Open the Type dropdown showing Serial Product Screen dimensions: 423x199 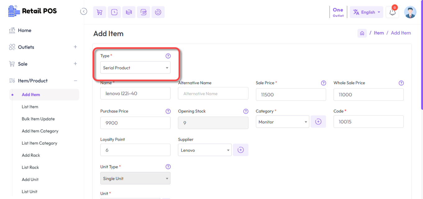tap(135, 67)
